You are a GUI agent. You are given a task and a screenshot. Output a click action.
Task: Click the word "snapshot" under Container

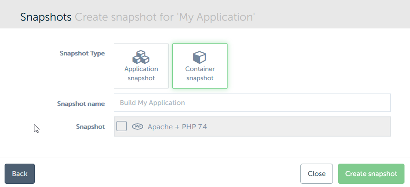tap(199, 78)
